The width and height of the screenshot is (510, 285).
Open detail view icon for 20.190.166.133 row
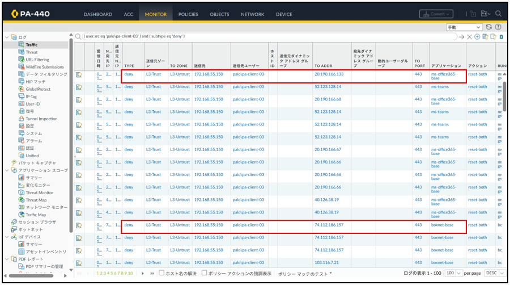pyautogui.click(x=79, y=75)
